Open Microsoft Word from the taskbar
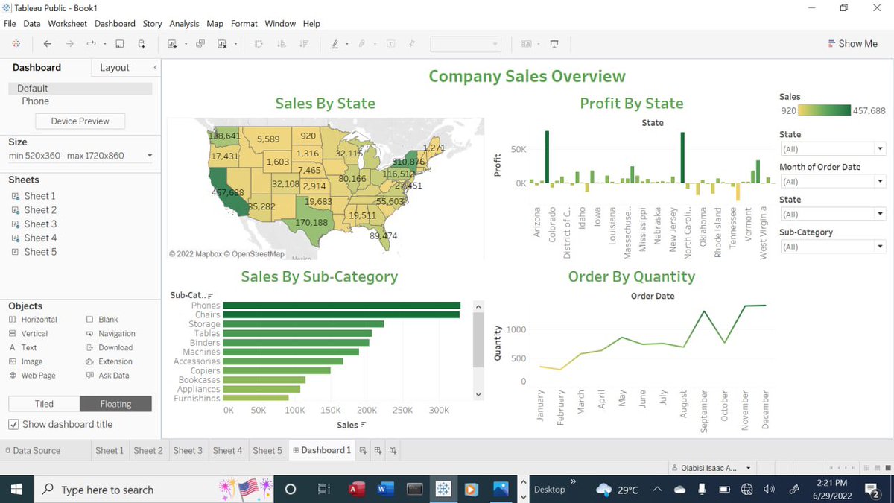 coord(385,490)
